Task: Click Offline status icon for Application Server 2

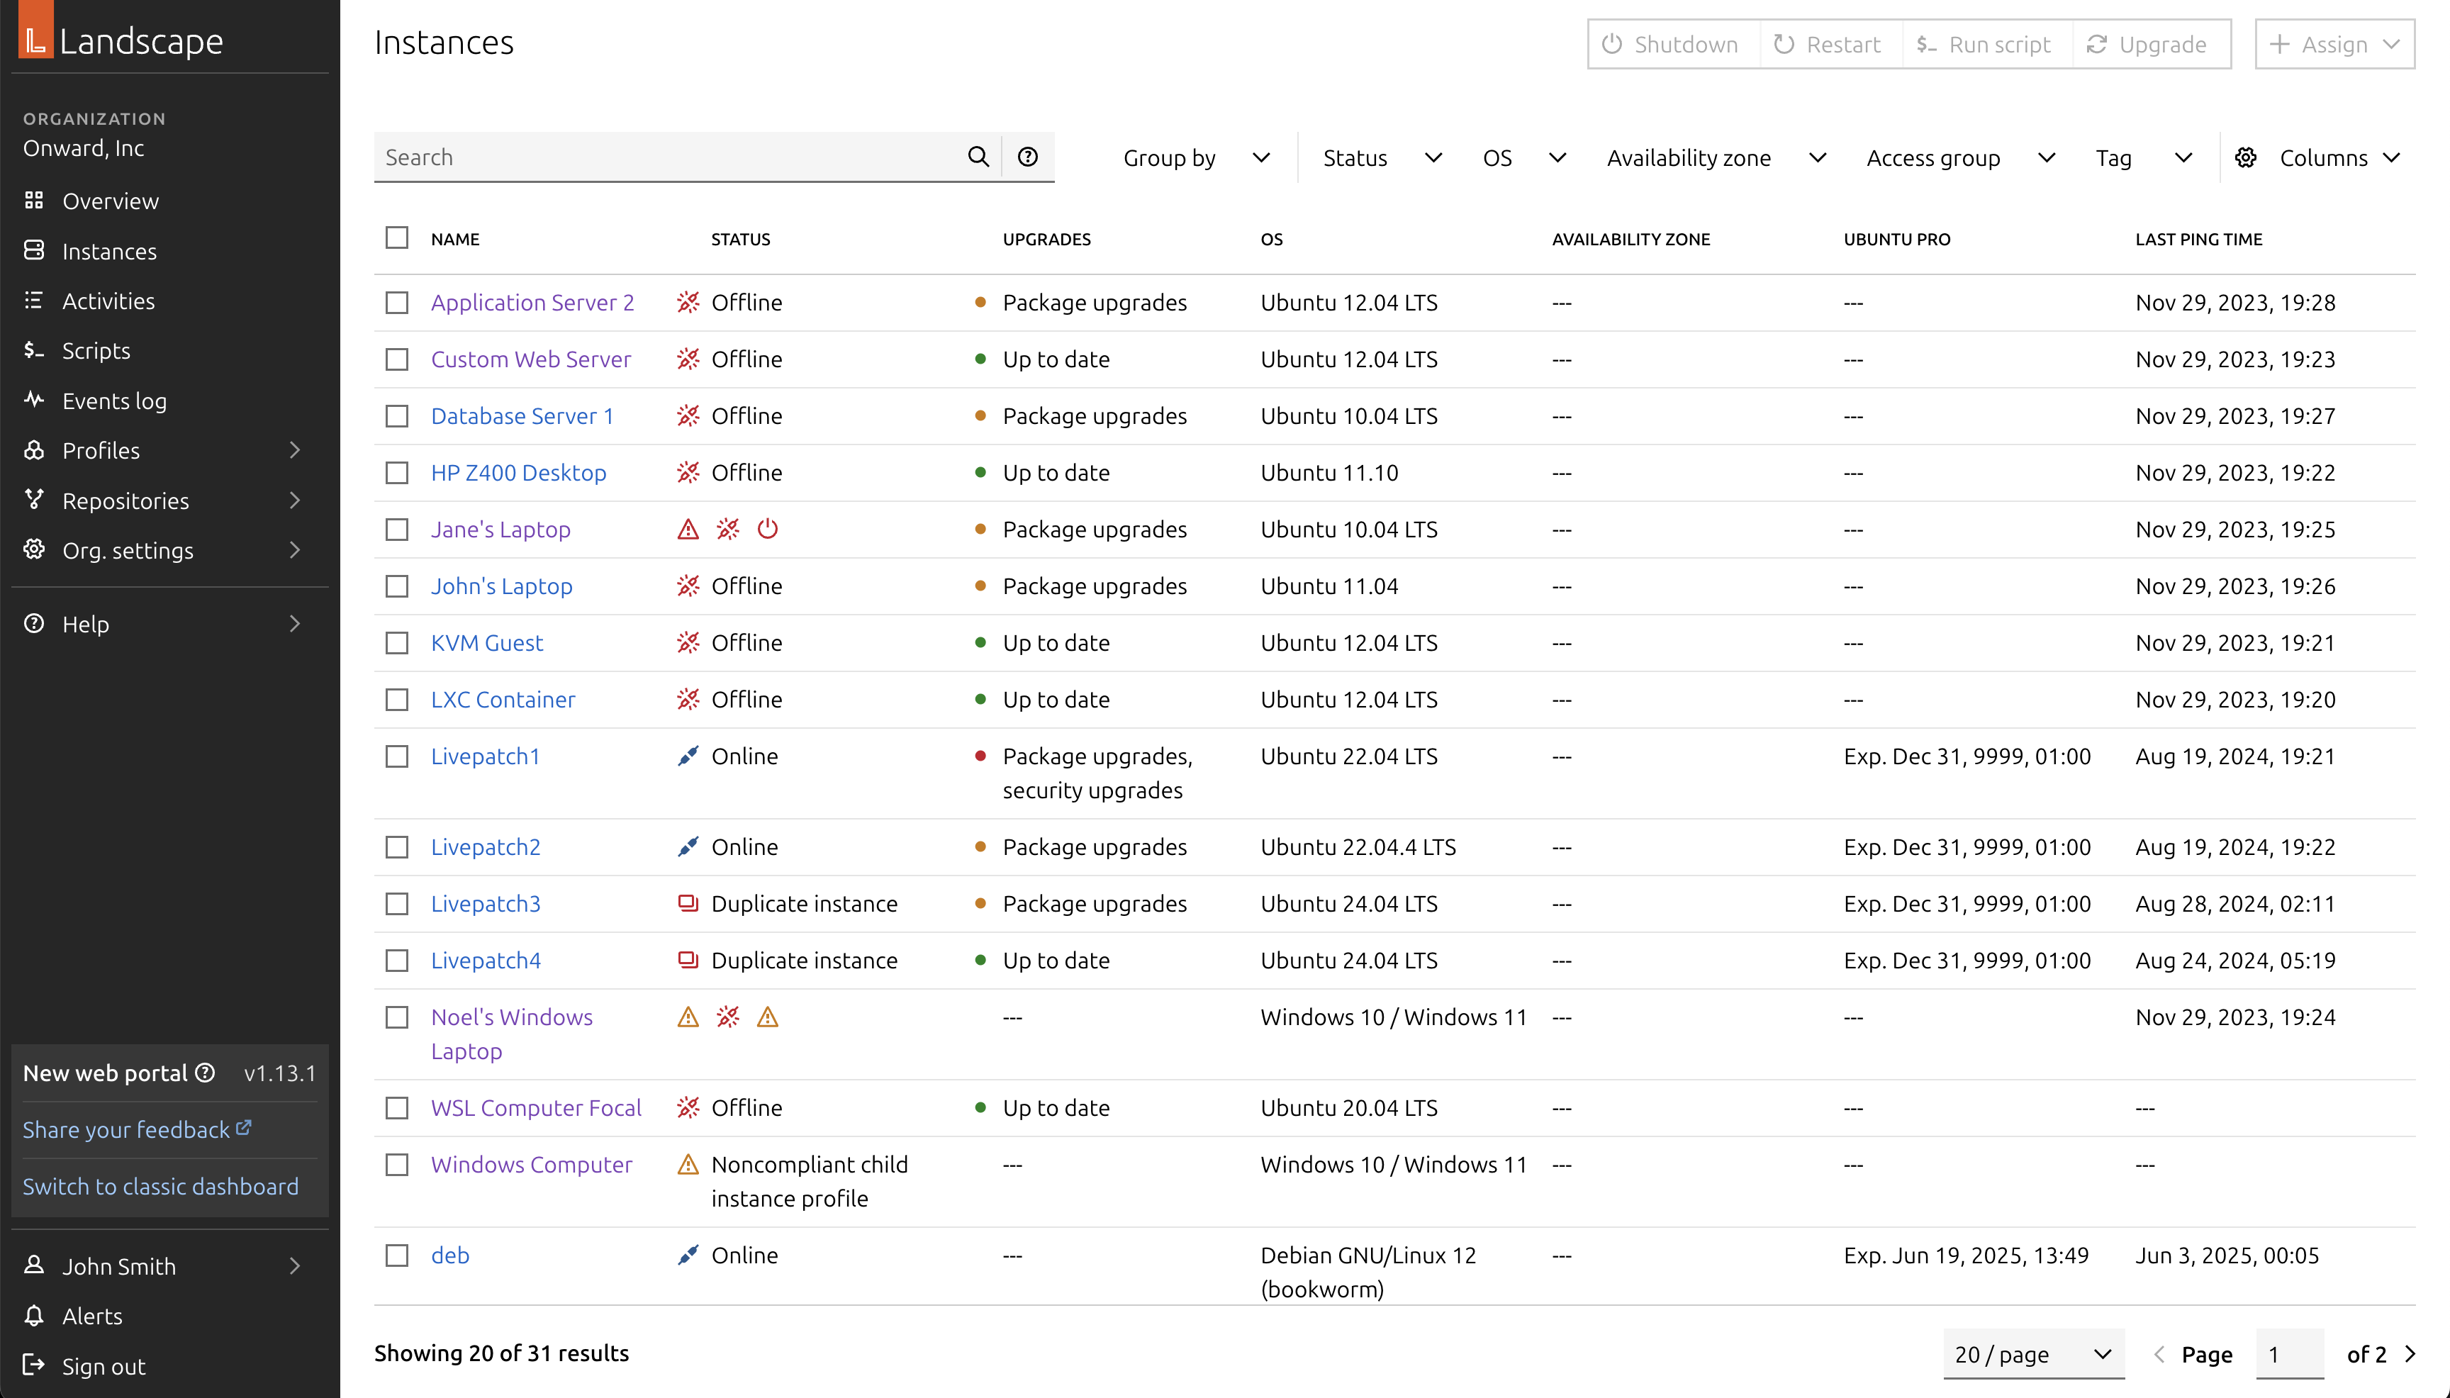Action: coord(688,303)
